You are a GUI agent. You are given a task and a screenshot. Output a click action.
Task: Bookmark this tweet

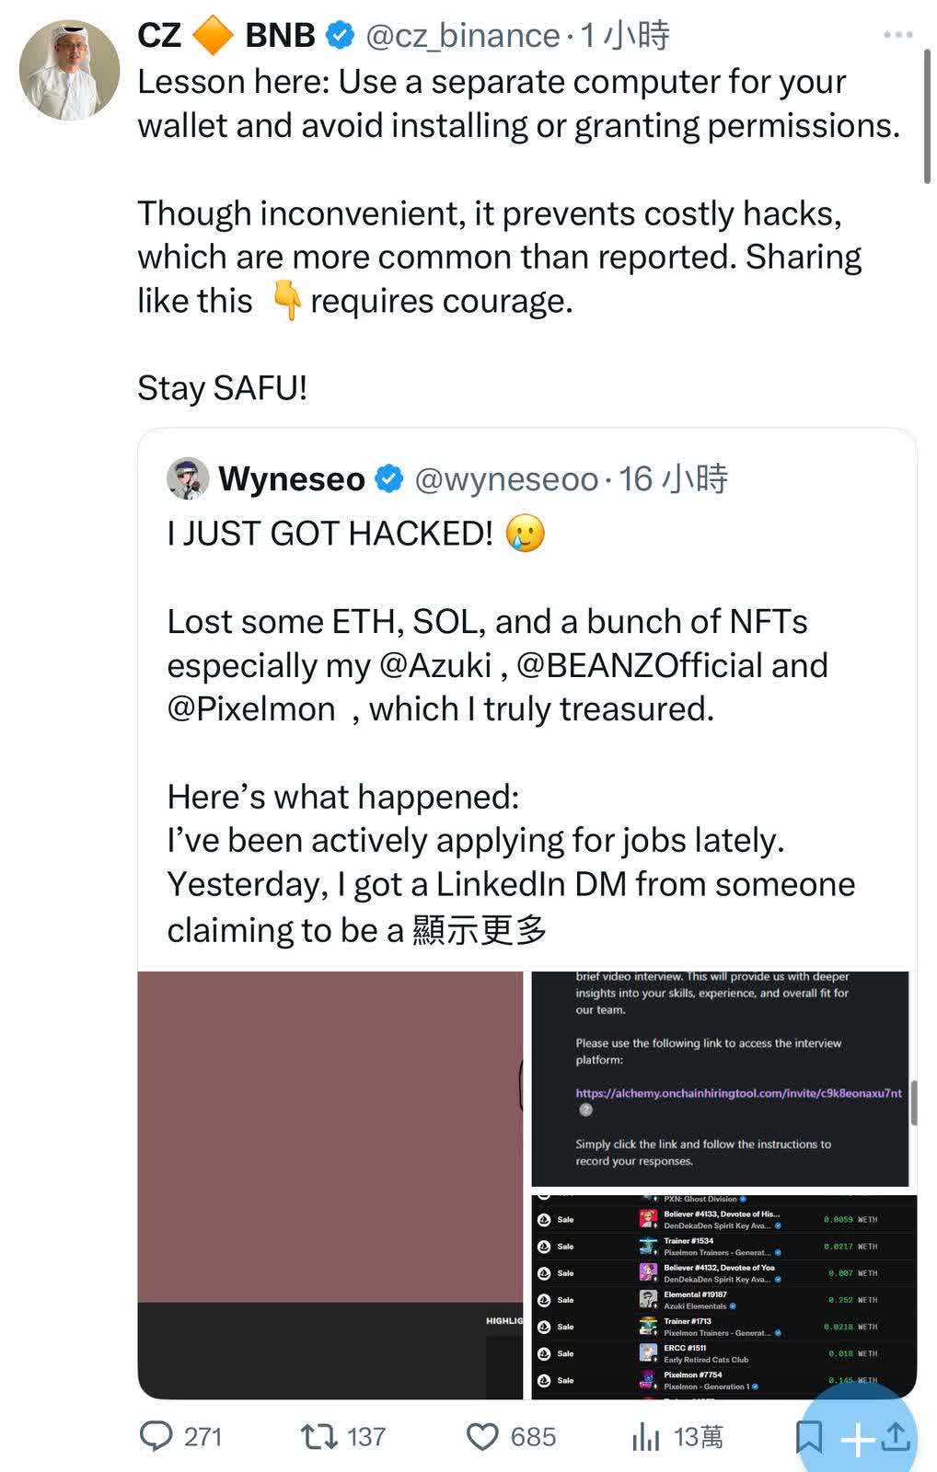808,1437
